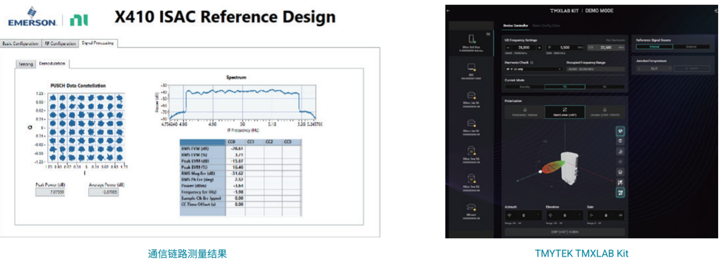
Task: Open the Device Controller tab
Action: click(x=516, y=26)
